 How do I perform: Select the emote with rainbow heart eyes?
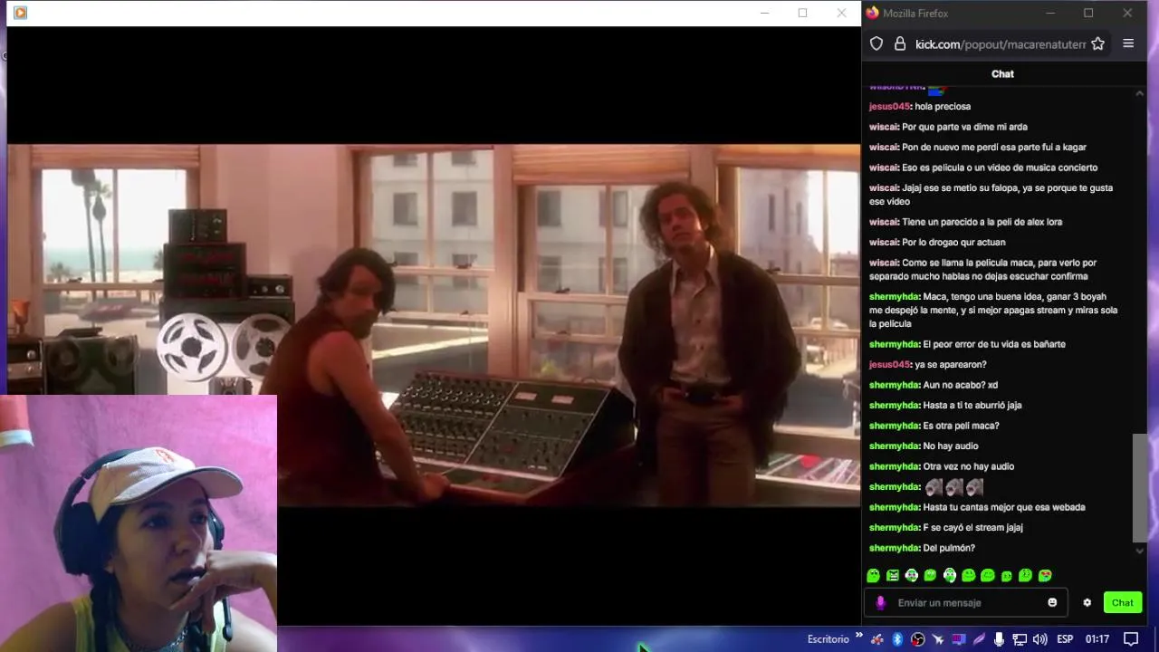(1045, 575)
